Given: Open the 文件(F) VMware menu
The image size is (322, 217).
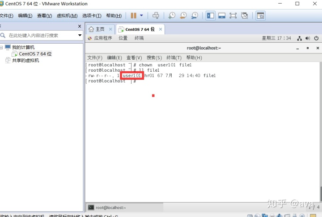Looking at the screenshot, I should click(x=7, y=16).
